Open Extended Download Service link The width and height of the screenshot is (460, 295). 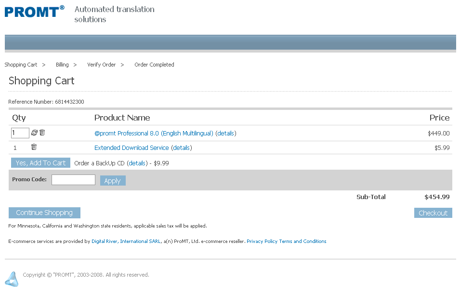coord(131,147)
